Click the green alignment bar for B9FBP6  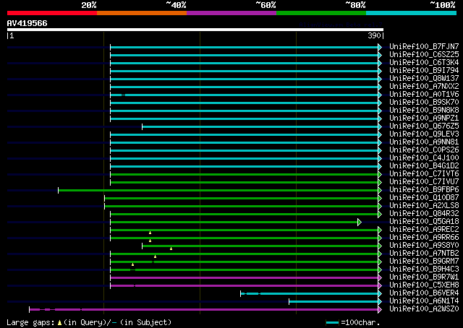(218, 191)
